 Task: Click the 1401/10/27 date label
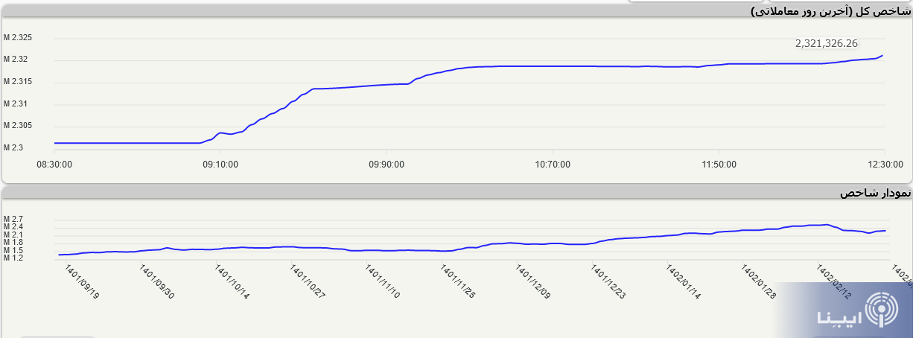308,281
